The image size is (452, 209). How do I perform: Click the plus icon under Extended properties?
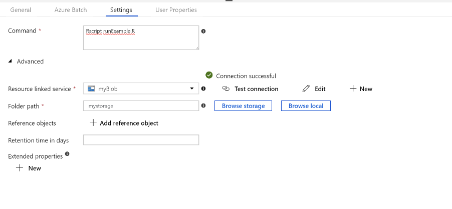click(20, 168)
